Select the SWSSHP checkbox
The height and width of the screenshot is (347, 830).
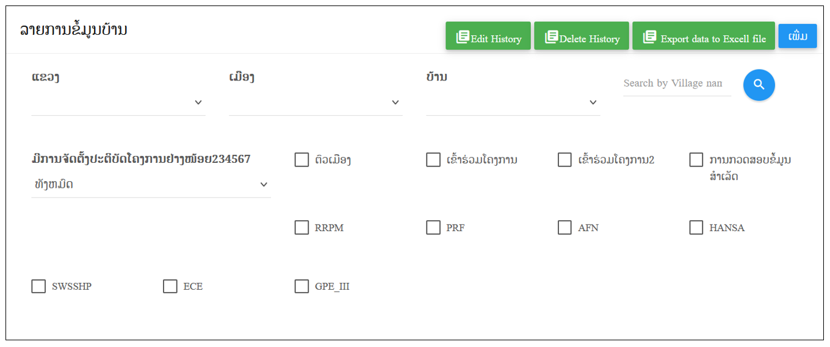click(x=38, y=286)
